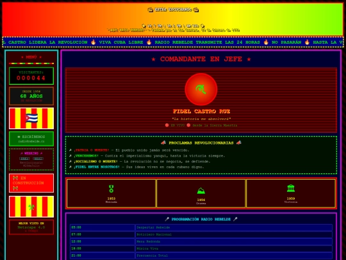
Task: Open the 1959 Victoria card
Action: pyautogui.click(x=291, y=193)
